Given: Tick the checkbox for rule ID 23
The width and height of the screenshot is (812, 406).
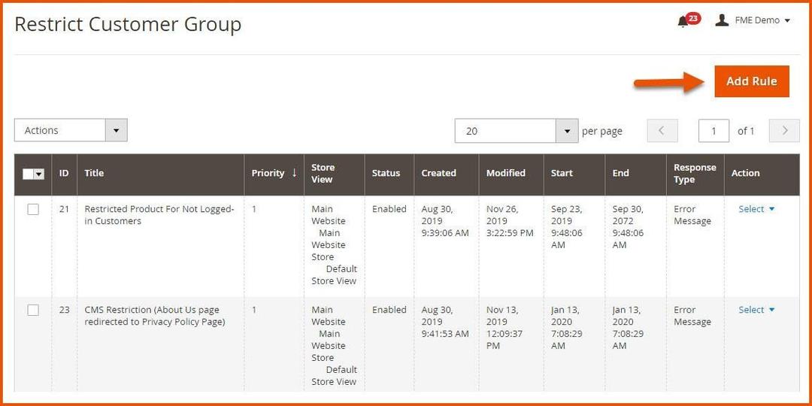Looking at the screenshot, I should 33,311.
